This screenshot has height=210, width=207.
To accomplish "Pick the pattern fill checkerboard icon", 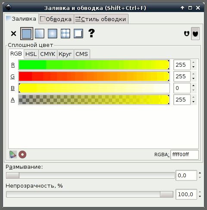I will (x=66, y=34).
